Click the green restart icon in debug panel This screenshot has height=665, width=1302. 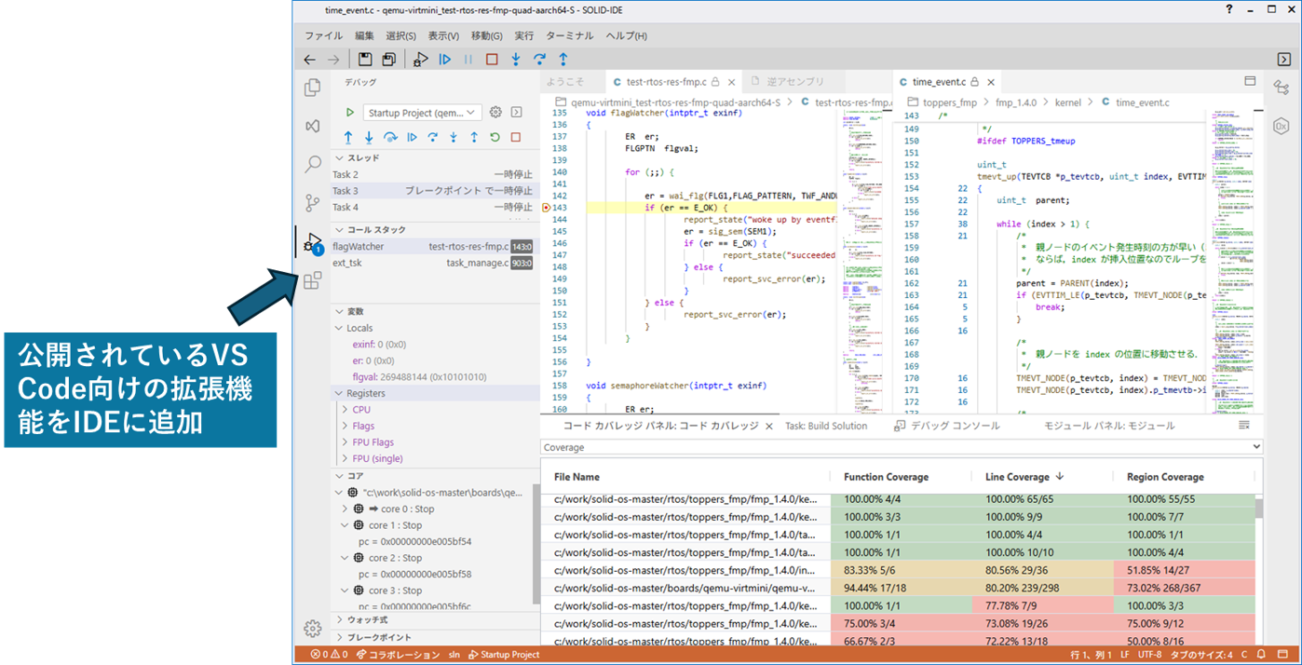coord(495,137)
